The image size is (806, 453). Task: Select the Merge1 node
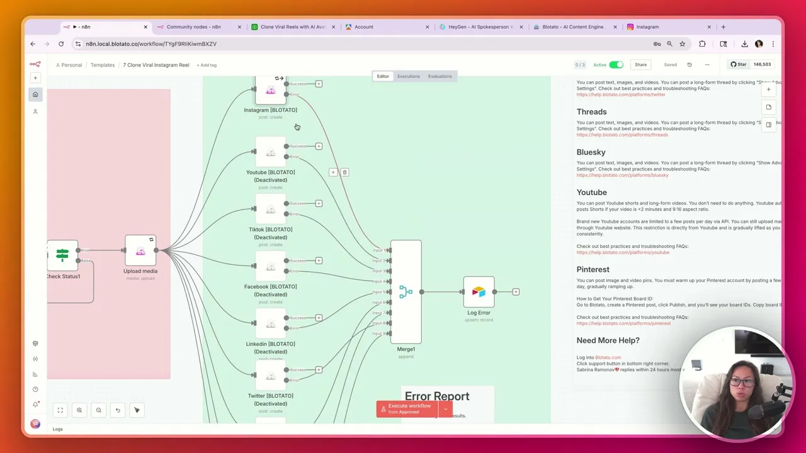pos(406,292)
